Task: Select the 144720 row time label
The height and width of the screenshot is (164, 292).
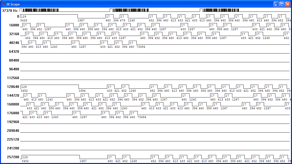Action: tap(13, 95)
